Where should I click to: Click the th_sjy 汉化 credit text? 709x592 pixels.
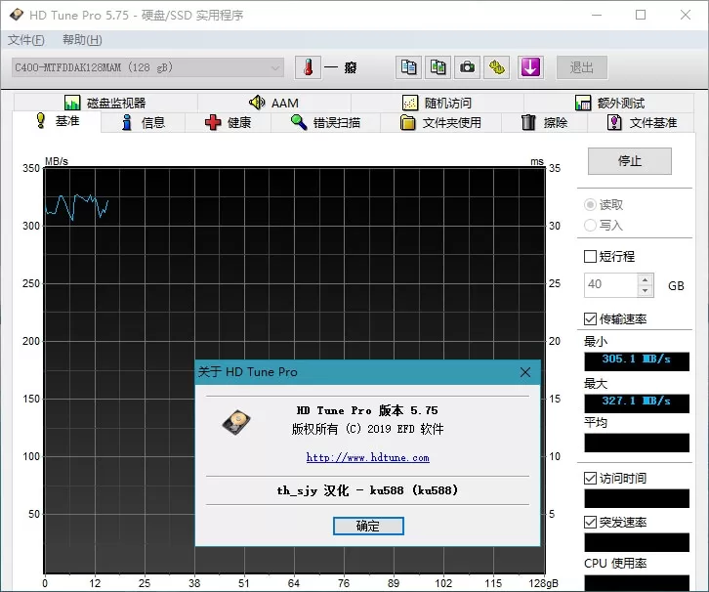pyautogui.click(x=367, y=490)
